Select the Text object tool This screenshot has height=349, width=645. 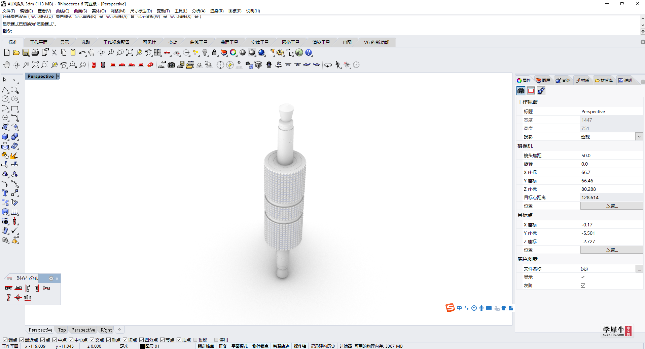[x=5, y=193]
